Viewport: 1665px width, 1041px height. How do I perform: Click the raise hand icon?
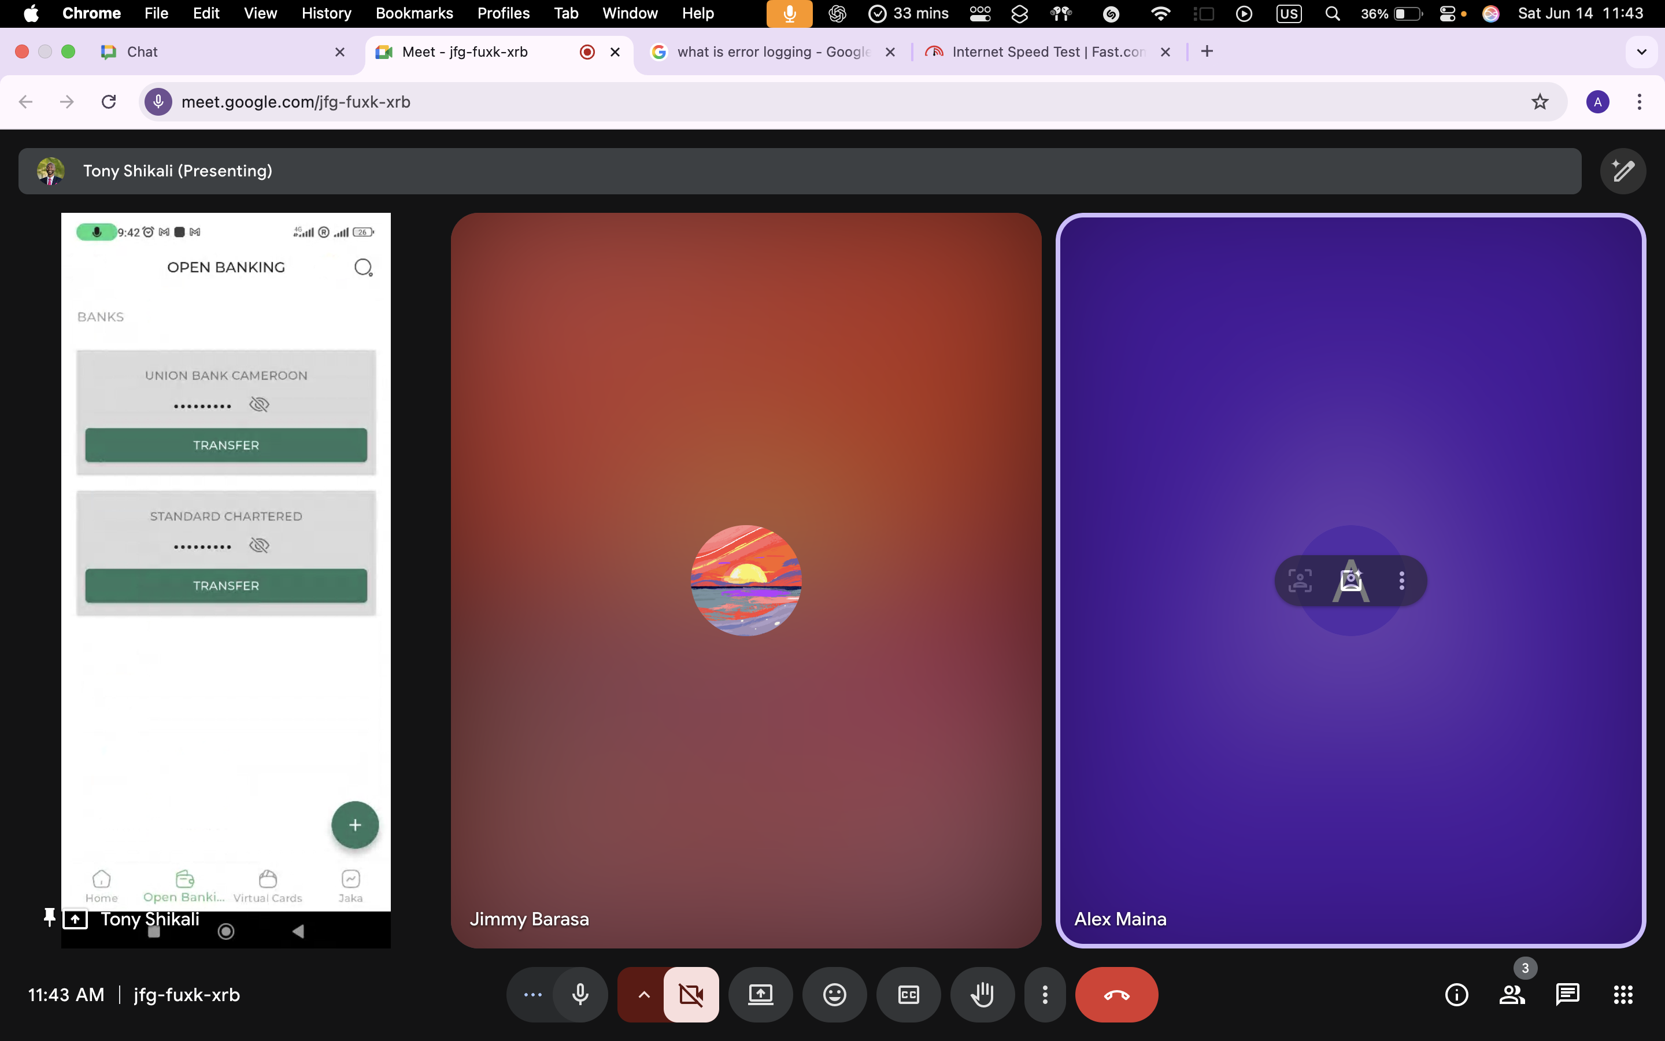pos(982,994)
